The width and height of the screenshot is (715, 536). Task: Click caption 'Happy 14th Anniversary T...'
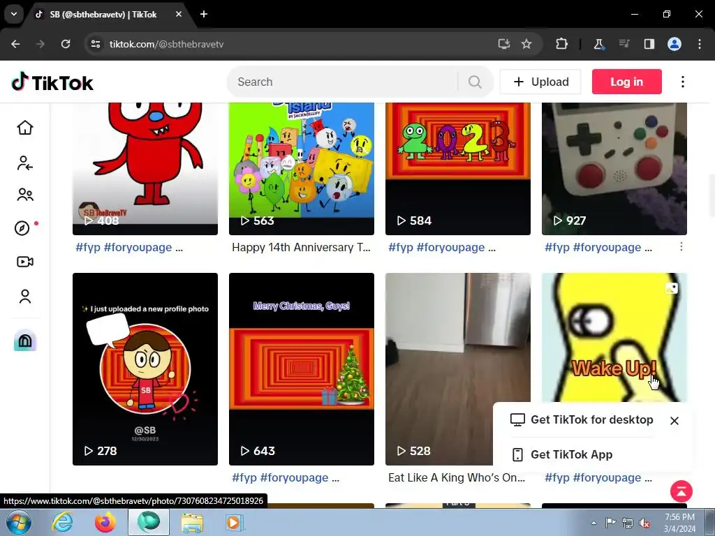click(x=301, y=247)
